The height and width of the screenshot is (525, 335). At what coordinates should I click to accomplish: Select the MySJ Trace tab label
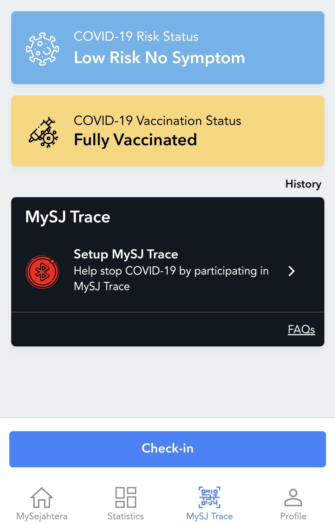210,516
